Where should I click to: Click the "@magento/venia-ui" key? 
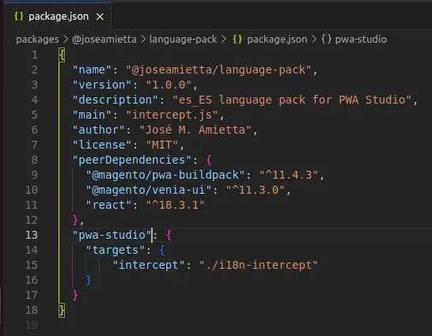[149, 190]
